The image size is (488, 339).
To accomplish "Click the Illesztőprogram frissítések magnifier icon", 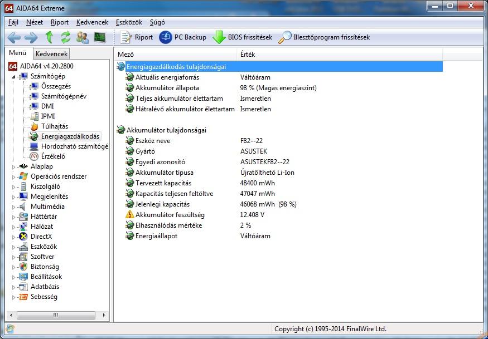I will coord(285,37).
